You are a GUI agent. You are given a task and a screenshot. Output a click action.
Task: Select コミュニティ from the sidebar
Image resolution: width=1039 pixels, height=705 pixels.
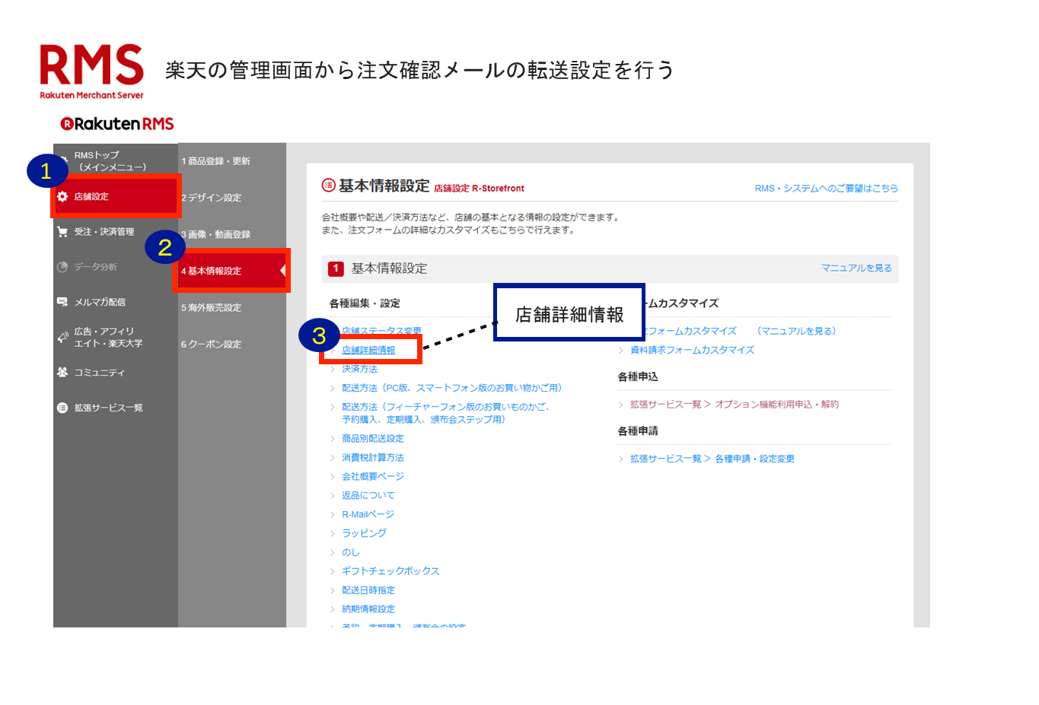point(99,373)
